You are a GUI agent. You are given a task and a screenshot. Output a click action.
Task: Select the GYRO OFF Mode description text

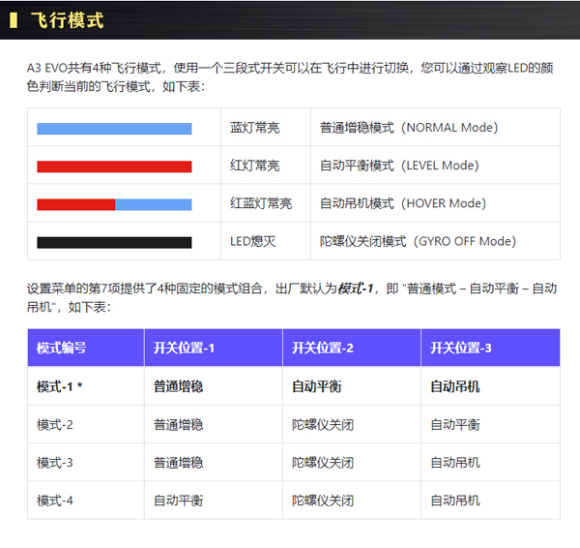pos(418,241)
